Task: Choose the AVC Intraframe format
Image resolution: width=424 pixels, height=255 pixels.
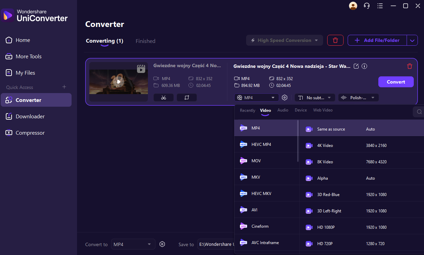Action: coord(266,242)
